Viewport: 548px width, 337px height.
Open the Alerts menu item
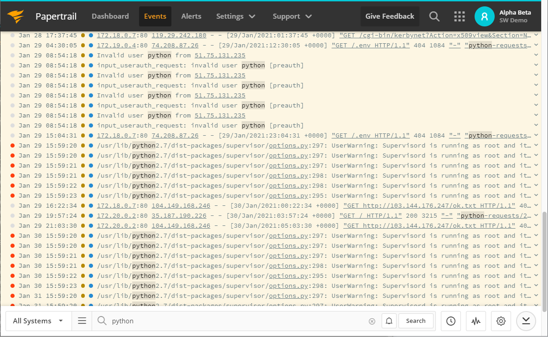(x=191, y=16)
